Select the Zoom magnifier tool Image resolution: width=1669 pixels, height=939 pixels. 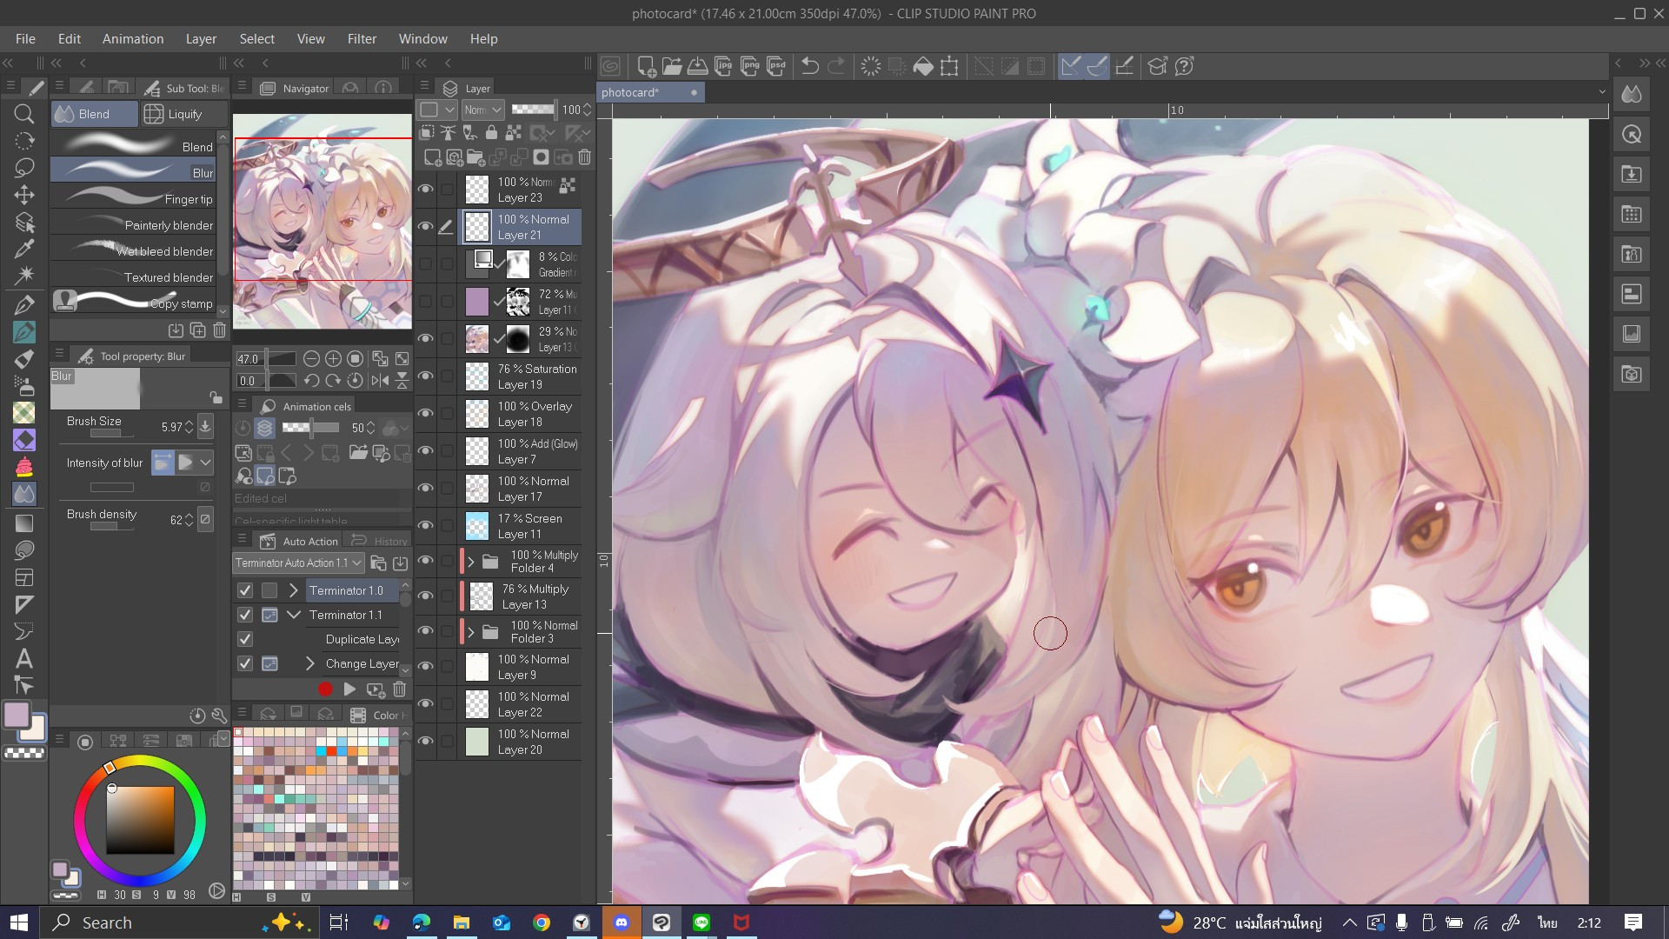24,114
